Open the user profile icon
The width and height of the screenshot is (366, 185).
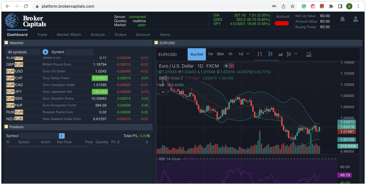pos(356,19)
